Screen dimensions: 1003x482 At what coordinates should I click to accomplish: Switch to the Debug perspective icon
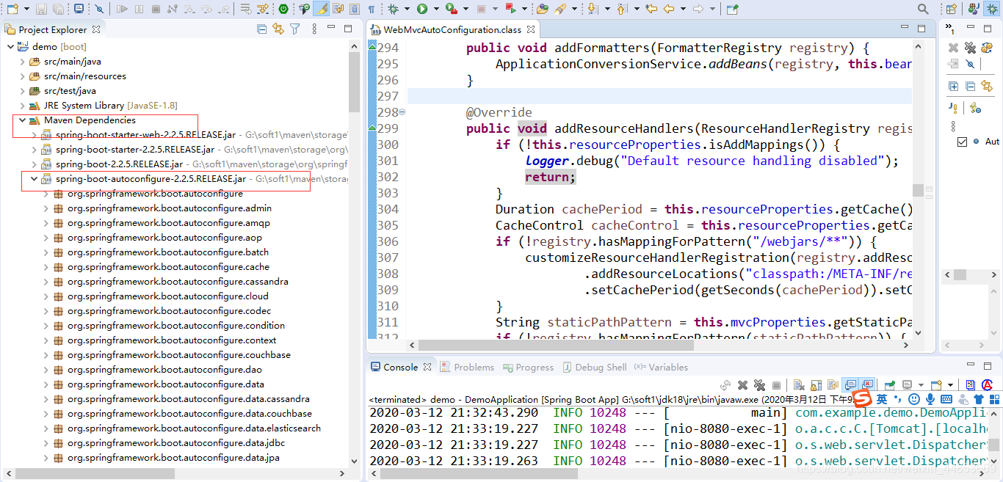coord(992,9)
